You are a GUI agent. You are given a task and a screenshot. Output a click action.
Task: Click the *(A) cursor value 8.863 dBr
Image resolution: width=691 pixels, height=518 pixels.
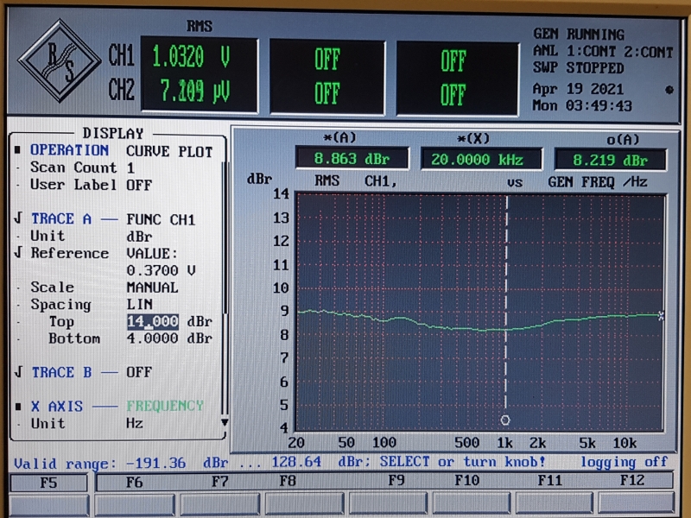(352, 159)
